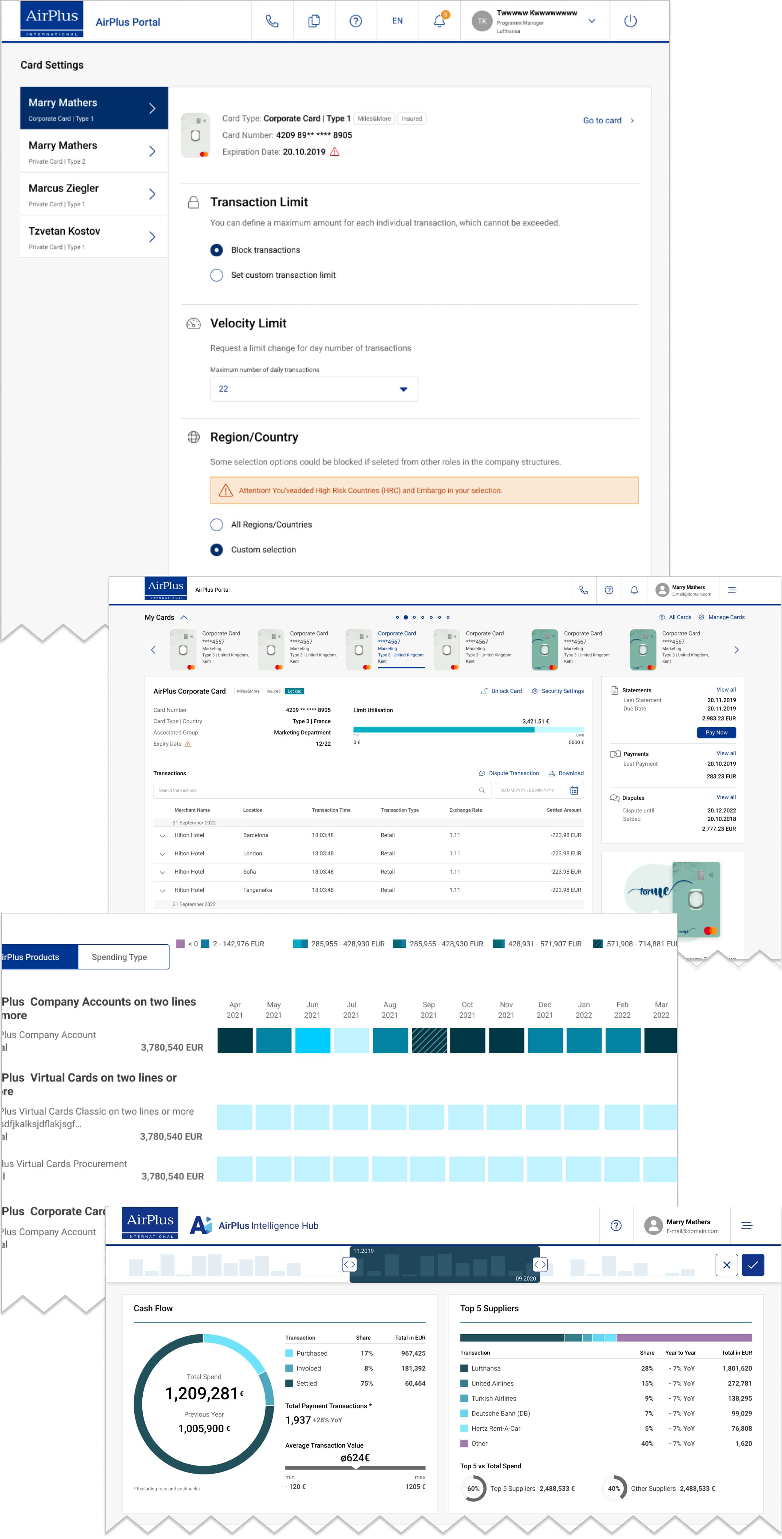782x1539 pixels.
Task: Select Set custom transaction limit radio
Action: 217,275
